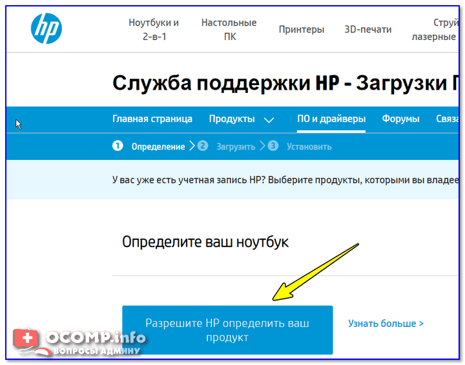Click Разрешите HP определить ваш продукт button
The width and height of the screenshot is (465, 365).
click(227, 330)
